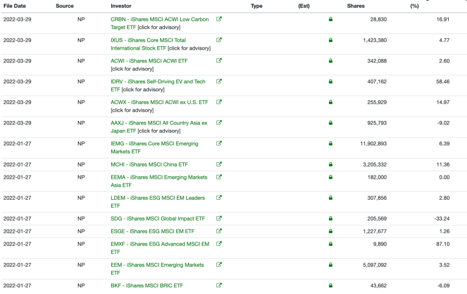Open external link icon for CRBN row
Screen dimensions: 467x294
[219, 19]
